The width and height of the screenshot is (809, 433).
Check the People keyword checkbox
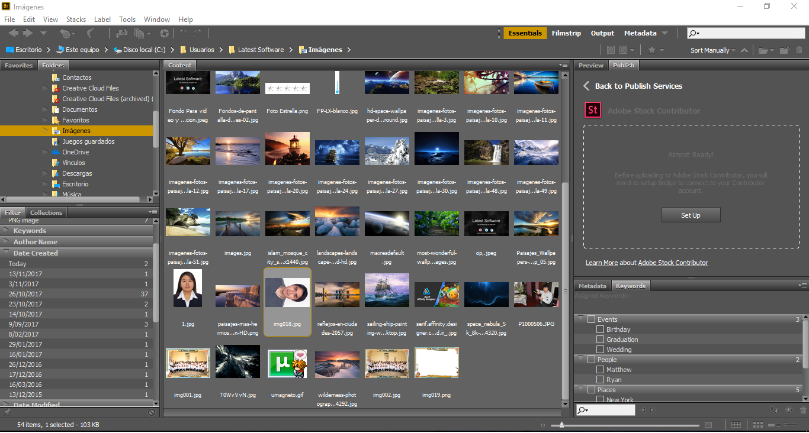pos(591,360)
